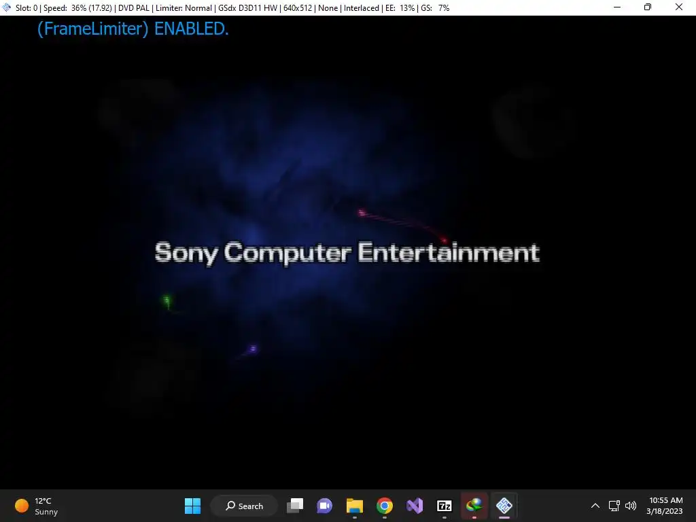696x522 pixels.
Task: Close the PCSX2 game window
Action: pyautogui.click(x=679, y=7)
